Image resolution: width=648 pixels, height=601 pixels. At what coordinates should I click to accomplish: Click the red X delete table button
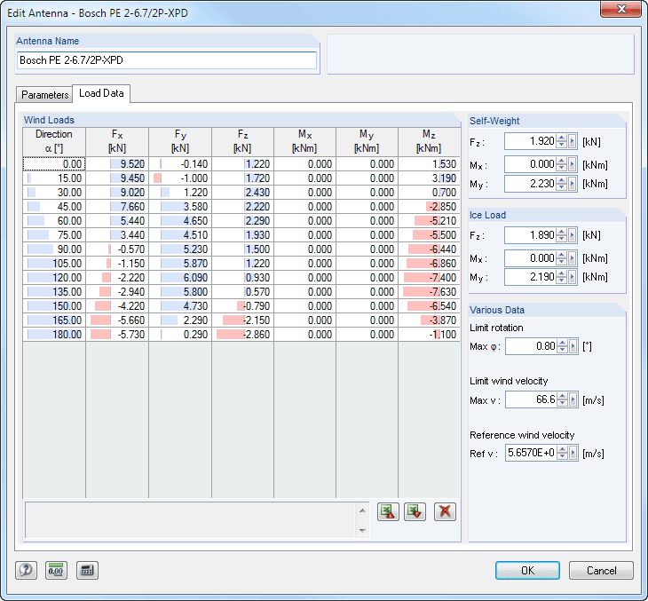(x=445, y=511)
